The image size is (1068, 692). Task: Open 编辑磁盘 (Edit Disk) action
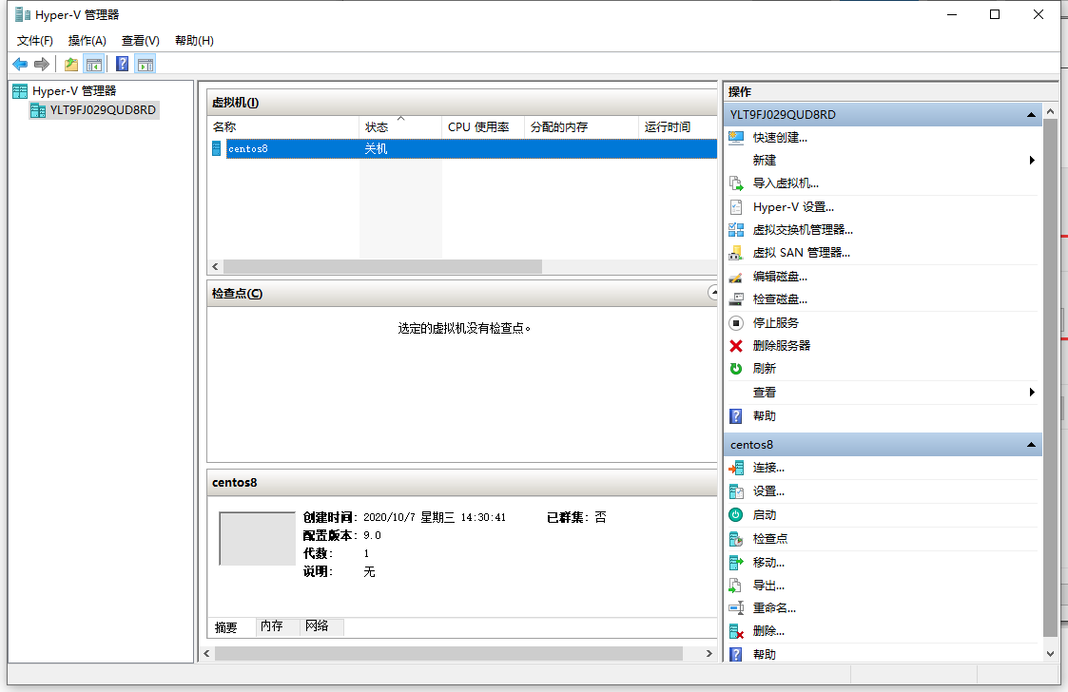point(780,277)
